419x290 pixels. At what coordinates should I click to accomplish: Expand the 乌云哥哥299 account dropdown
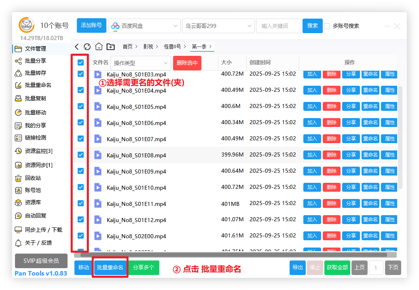coord(218,26)
